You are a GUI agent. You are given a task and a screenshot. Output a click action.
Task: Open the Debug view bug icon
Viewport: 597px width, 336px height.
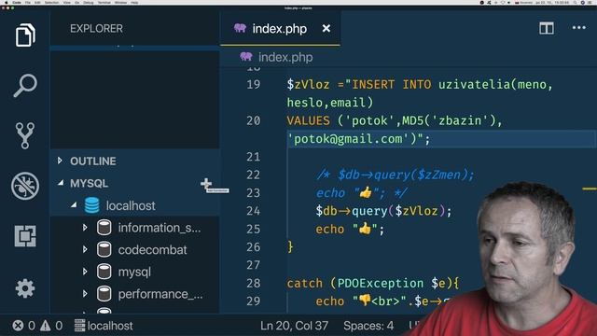[x=25, y=186]
